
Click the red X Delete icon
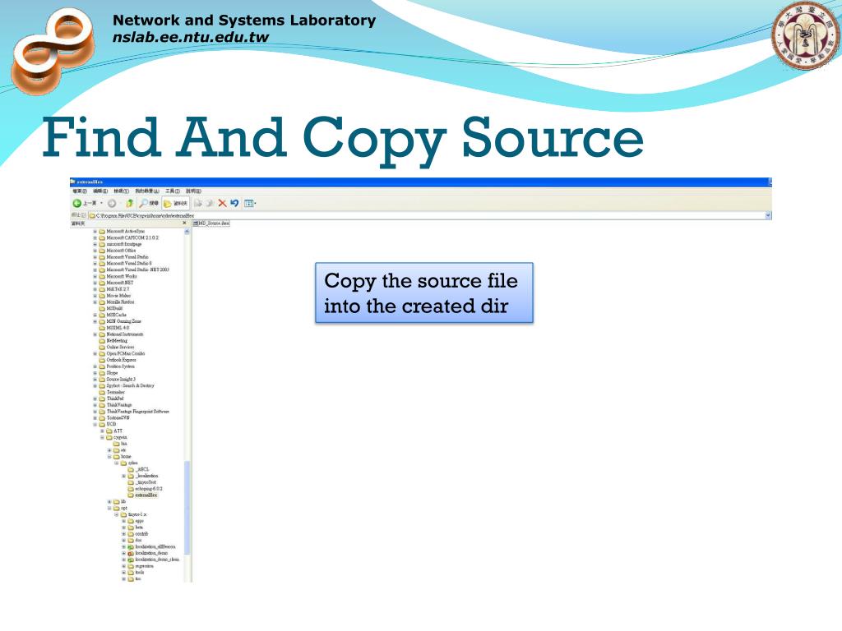pyautogui.click(x=222, y=204)
